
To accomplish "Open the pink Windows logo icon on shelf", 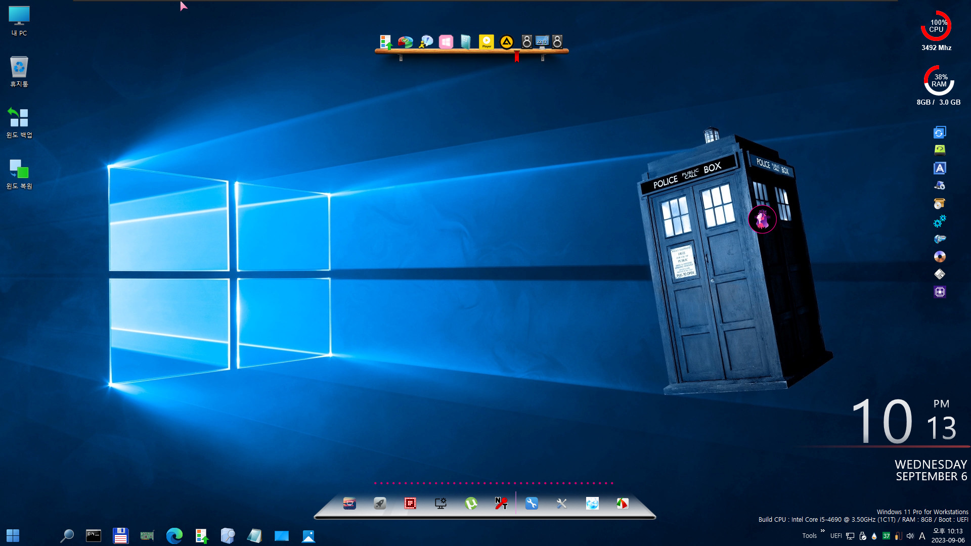I will pyautogui.click(x=446, y=42).
